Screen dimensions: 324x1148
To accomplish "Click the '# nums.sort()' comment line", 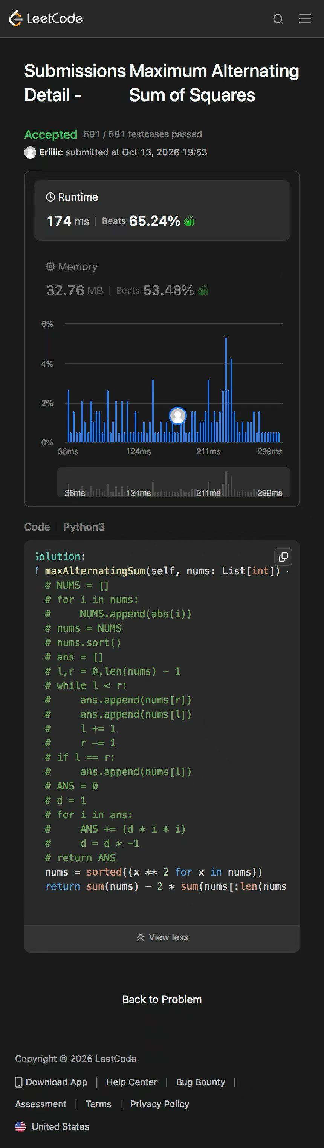I will click(x=83, y=643).
